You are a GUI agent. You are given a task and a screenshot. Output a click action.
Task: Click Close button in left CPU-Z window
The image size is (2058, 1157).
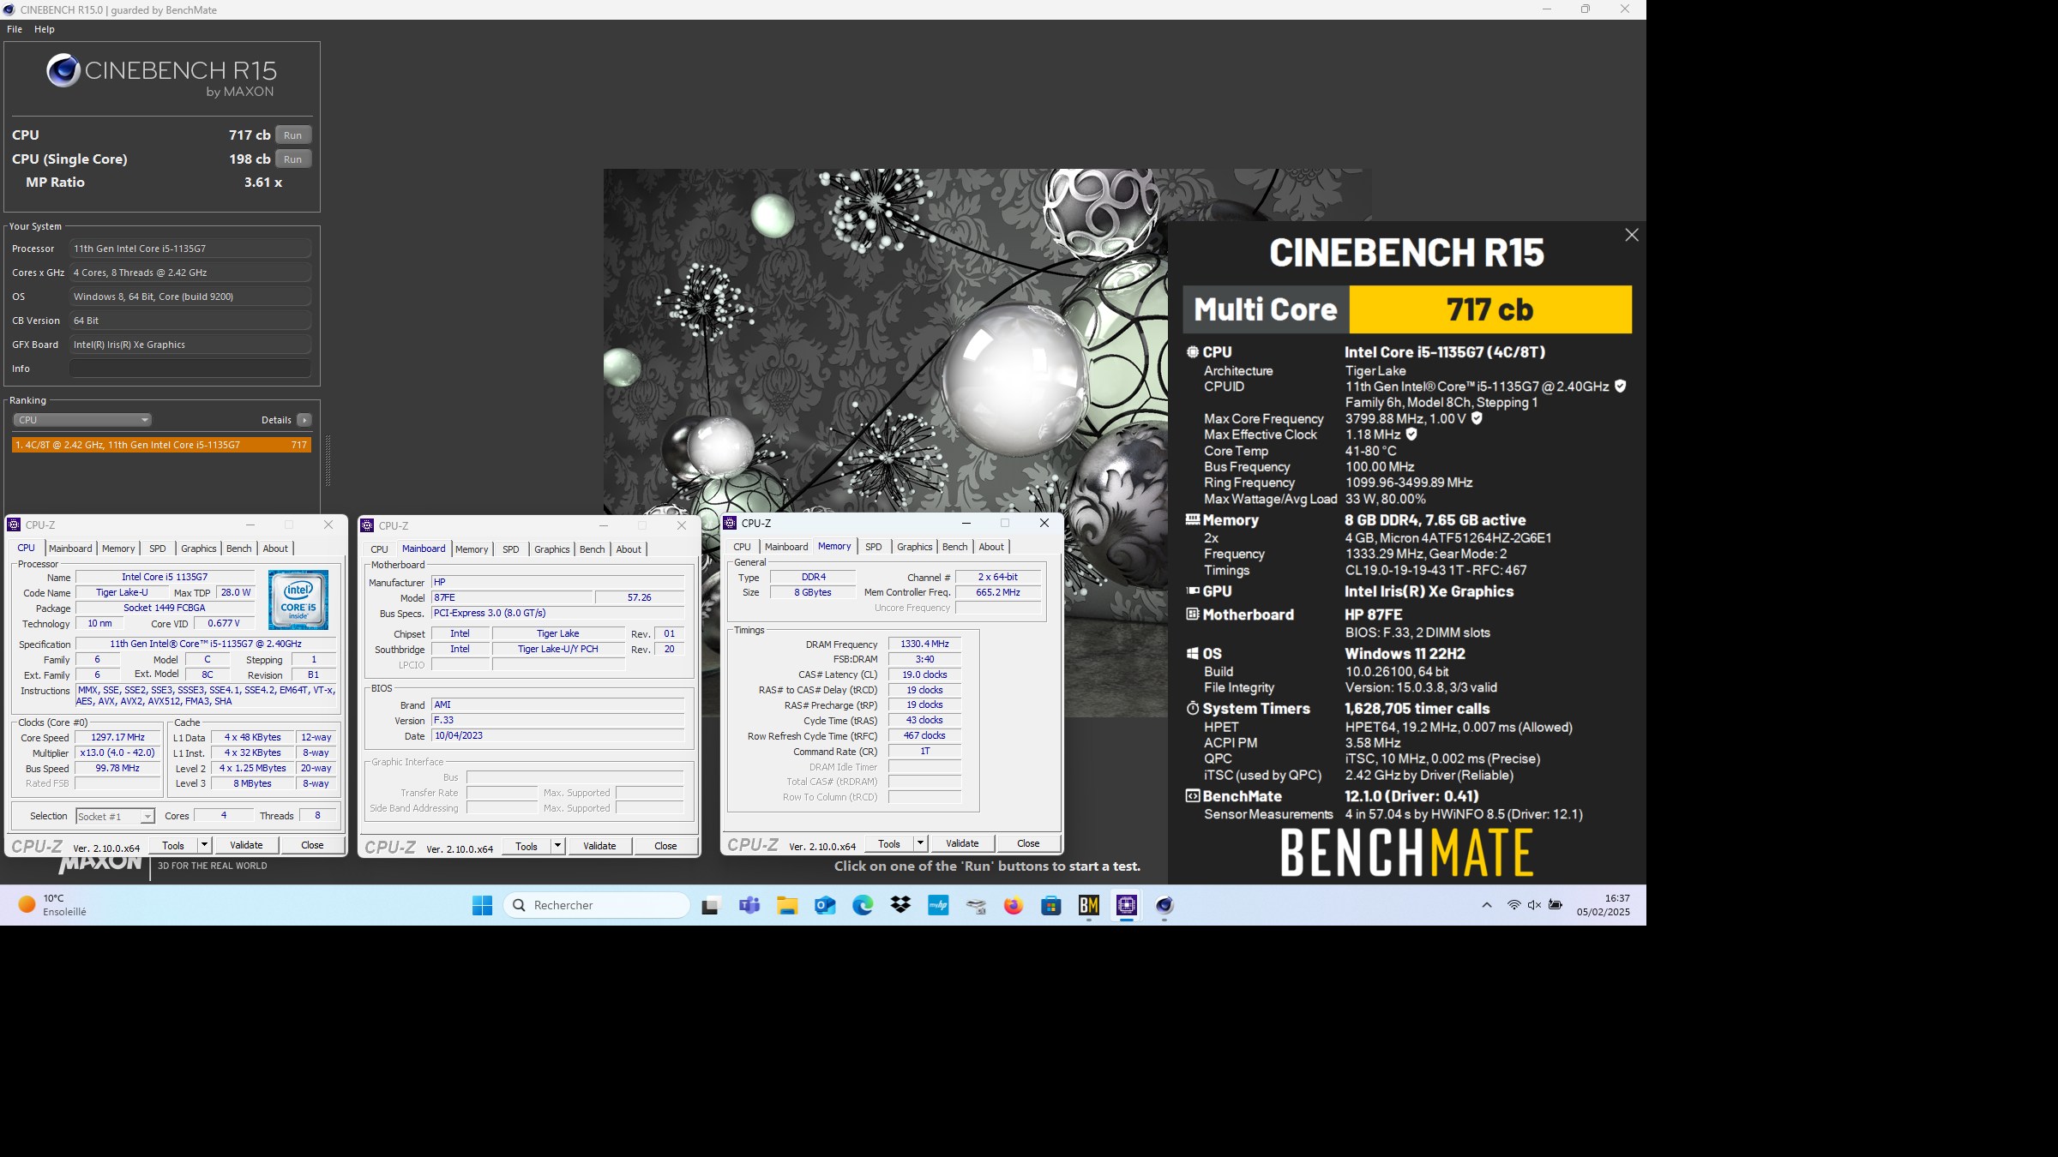(x=312, y=845)
